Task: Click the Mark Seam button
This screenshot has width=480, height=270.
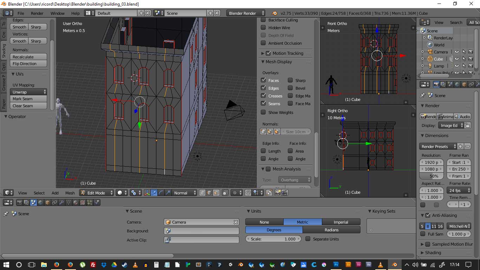Action: (28, 99)
